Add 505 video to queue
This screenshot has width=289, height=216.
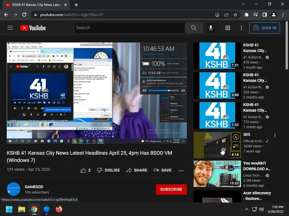pos(236,146)
